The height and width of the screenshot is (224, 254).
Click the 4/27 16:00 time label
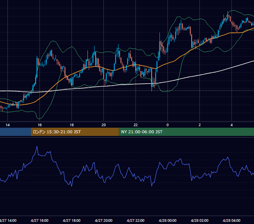[x=40, y=220]
